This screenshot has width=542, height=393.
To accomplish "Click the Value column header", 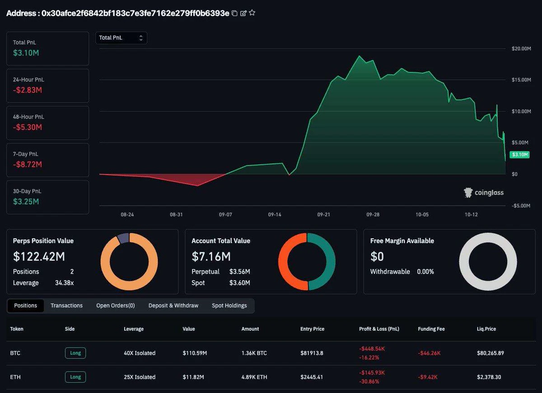I will click(x=189, y=329).
